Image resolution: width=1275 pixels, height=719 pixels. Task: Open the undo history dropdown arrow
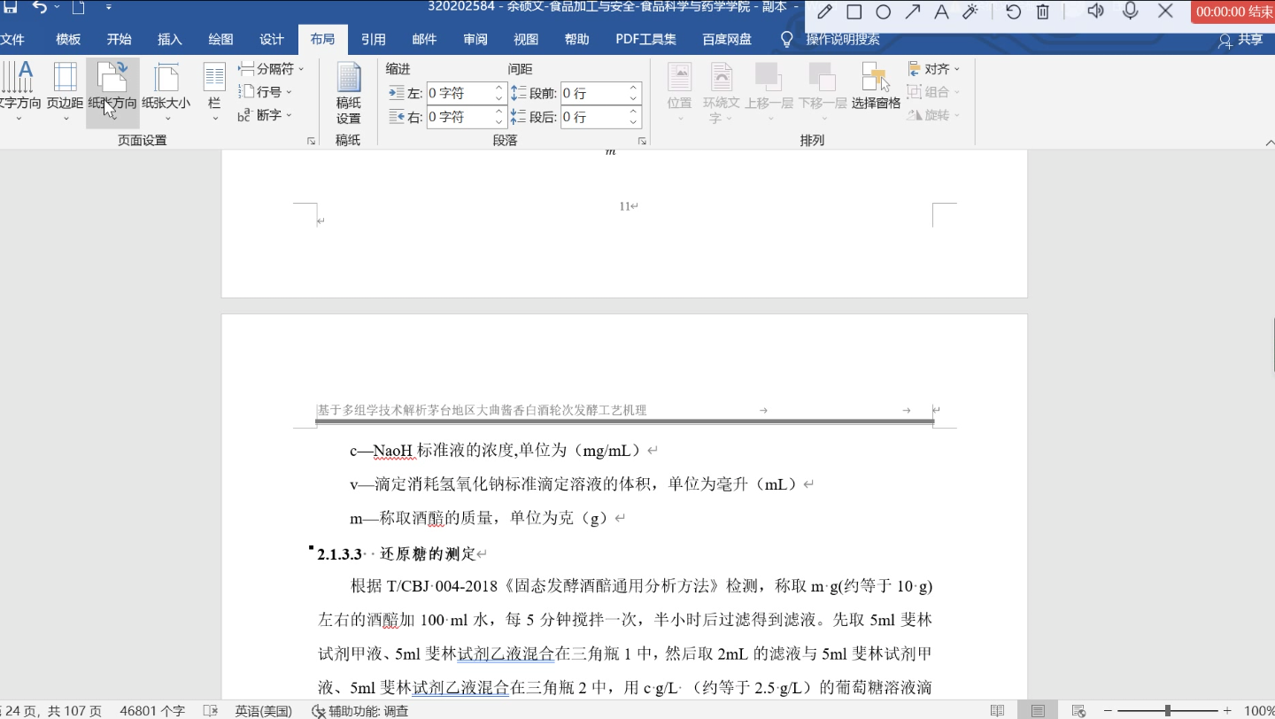click(x=57, y=7)
